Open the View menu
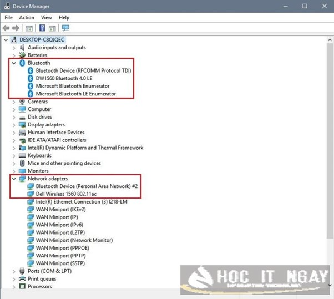 47,17
